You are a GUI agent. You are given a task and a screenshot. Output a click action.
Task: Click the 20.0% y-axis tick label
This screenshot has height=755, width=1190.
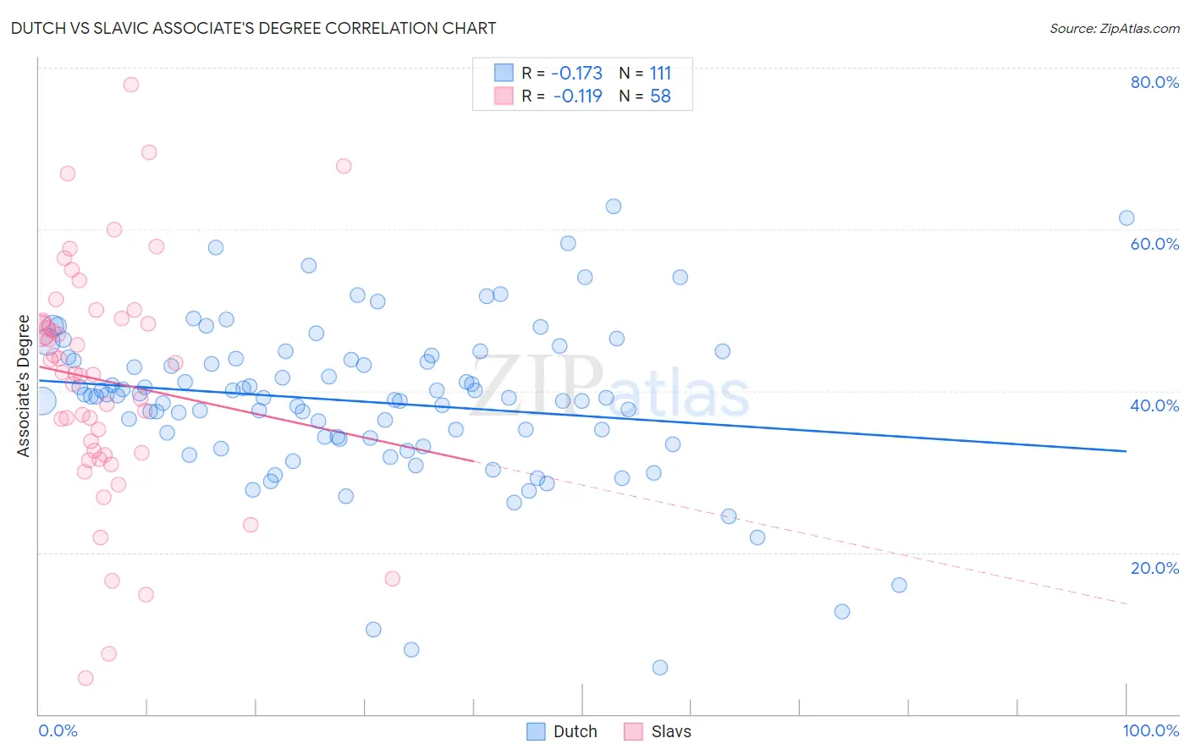[x=1154, y=568]
